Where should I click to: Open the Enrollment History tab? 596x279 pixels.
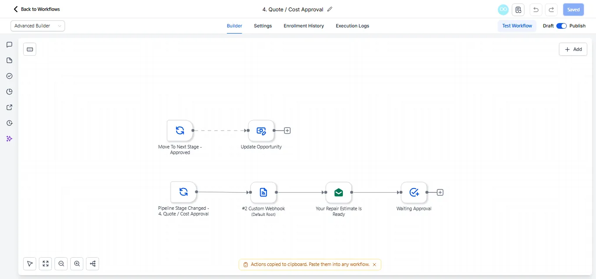click(304, 26)
